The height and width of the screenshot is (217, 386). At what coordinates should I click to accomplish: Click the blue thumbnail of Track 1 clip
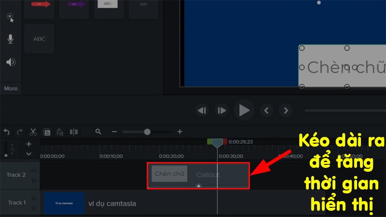pos(64,203)
